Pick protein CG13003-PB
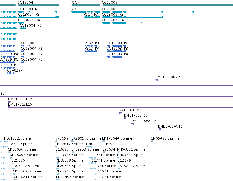 [116, 51]
